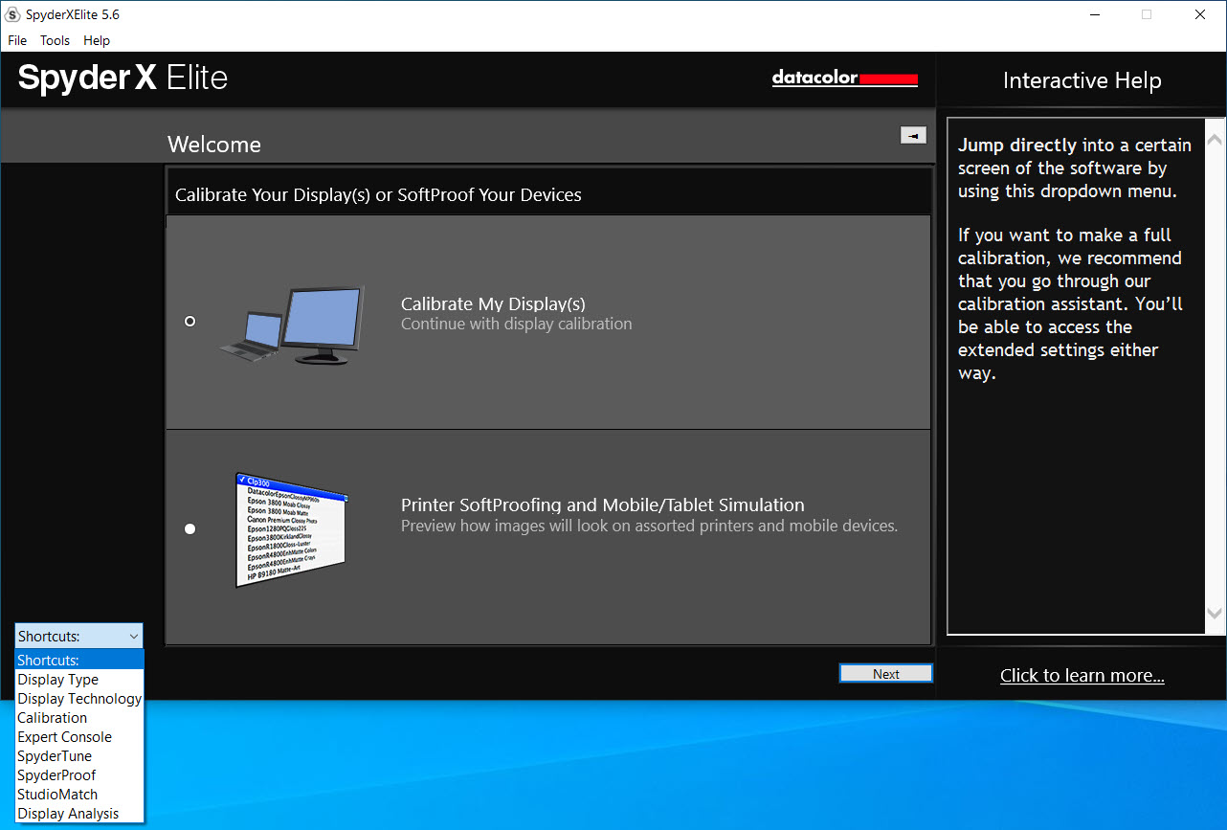Jump to Calibration from shortcuts list
The image size is (1227, 830).
coord(79,717)
